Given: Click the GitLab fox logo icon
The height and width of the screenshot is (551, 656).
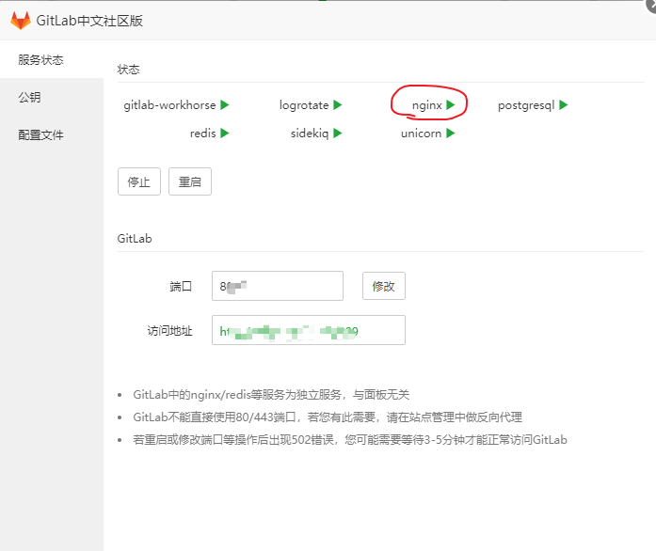Looking at the screenshot, I should point(21,21).
